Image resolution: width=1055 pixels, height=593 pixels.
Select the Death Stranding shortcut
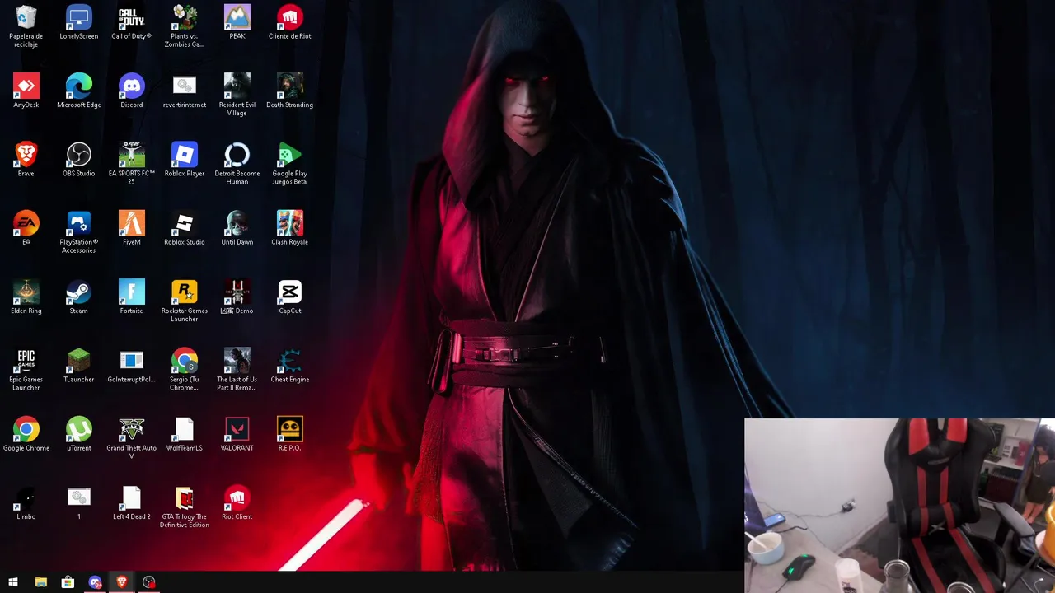click(289, 86)
